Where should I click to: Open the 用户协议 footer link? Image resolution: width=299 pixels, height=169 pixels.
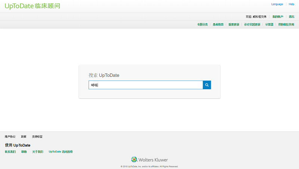[x=10, y=137]
